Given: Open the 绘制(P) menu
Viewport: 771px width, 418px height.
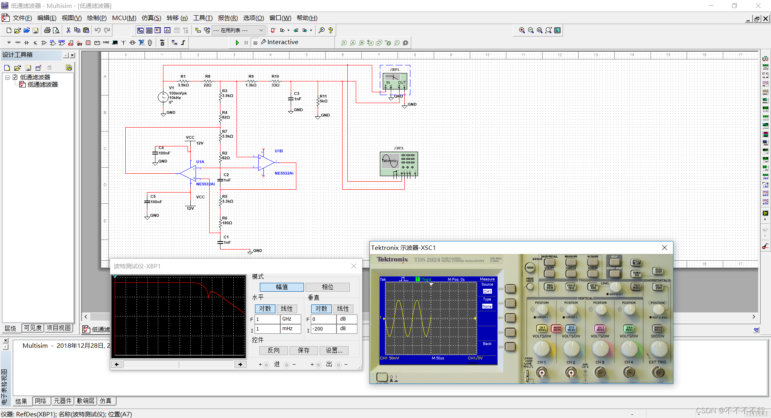Looking at the screenshot, I should point(97,18).
